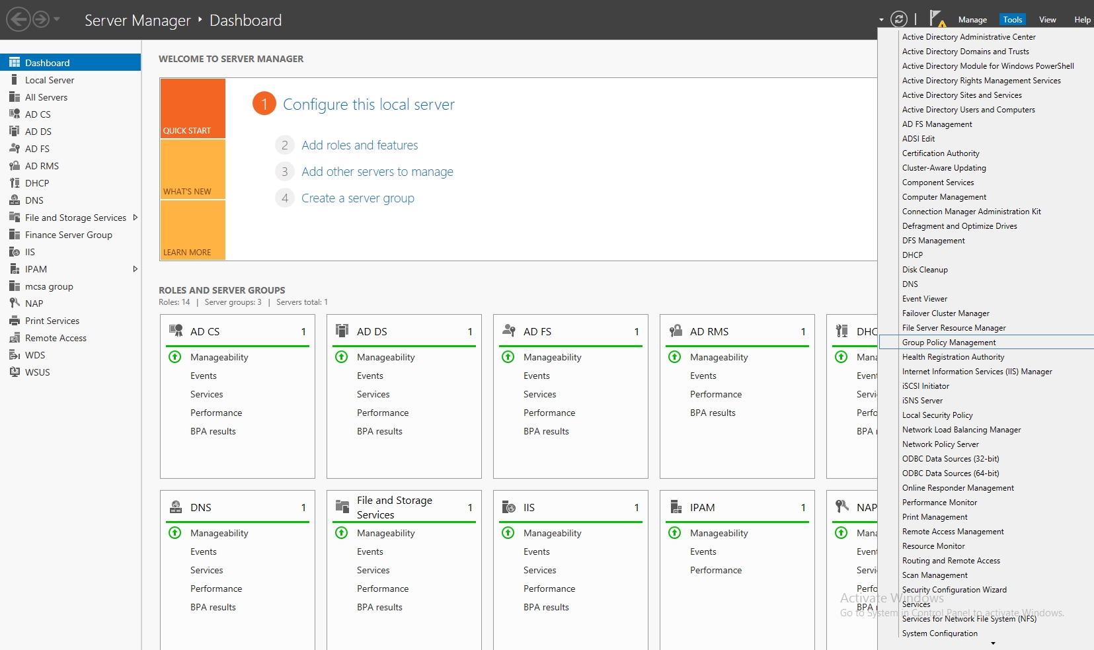The width and height of the screenshot is (1094, 650).
Task: Click Performance in the AD RMS tile
Action: [716, 394]
